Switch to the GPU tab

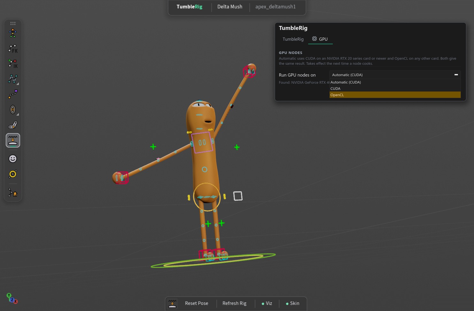(320, 39)
